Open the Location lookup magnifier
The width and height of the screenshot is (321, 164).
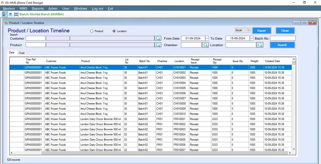[x=260, y=45]
